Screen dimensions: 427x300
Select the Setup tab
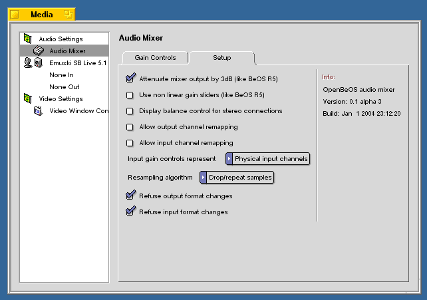[x=221, y=58]
